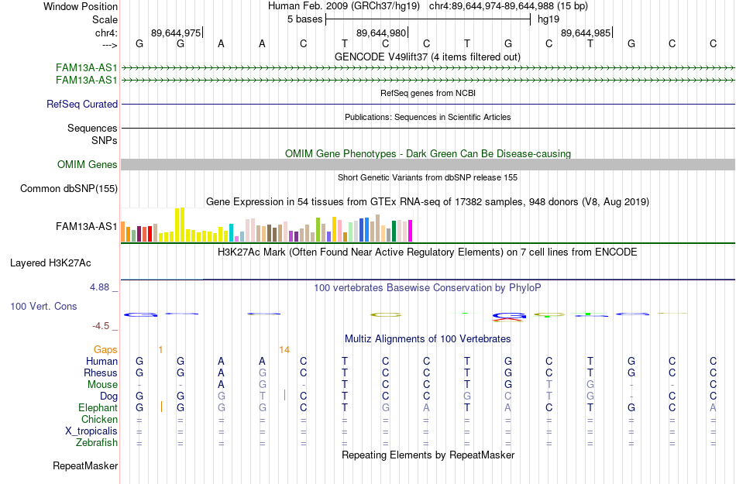Click the 5 bases scale bar
This screenshot has height=484, width=736.
click(x=428, y=19)
